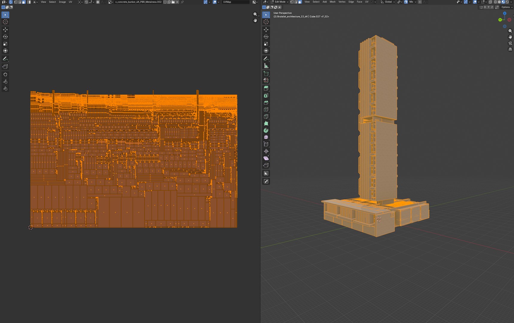The height and width of the screenshot is (323, 514).
Task: Open the Edit Mode dropdown
Action: [x=280, y=2]
